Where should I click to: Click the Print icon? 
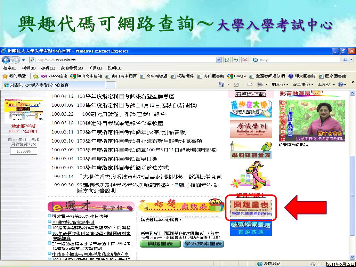point(260,84)
